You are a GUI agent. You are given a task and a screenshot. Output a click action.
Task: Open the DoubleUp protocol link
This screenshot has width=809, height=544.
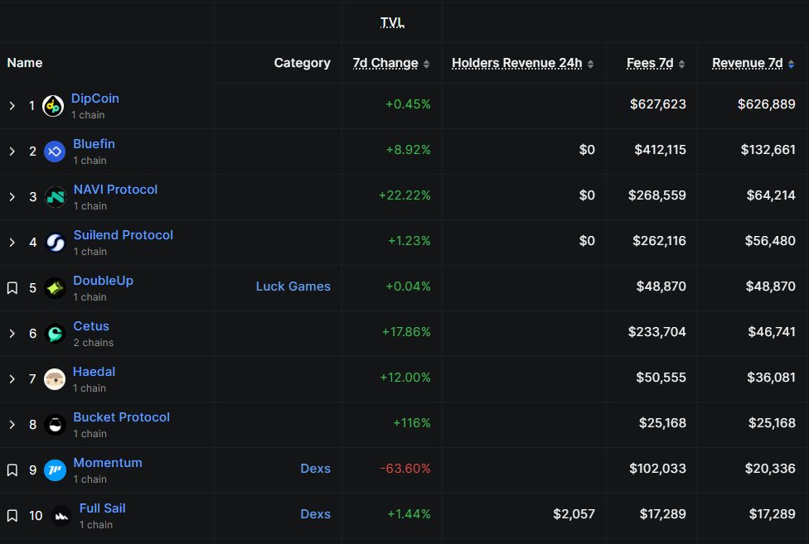point(103,281)
